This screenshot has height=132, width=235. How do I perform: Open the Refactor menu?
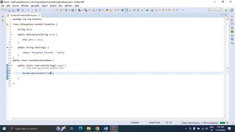pyautogui.click(x=25, y=6)
